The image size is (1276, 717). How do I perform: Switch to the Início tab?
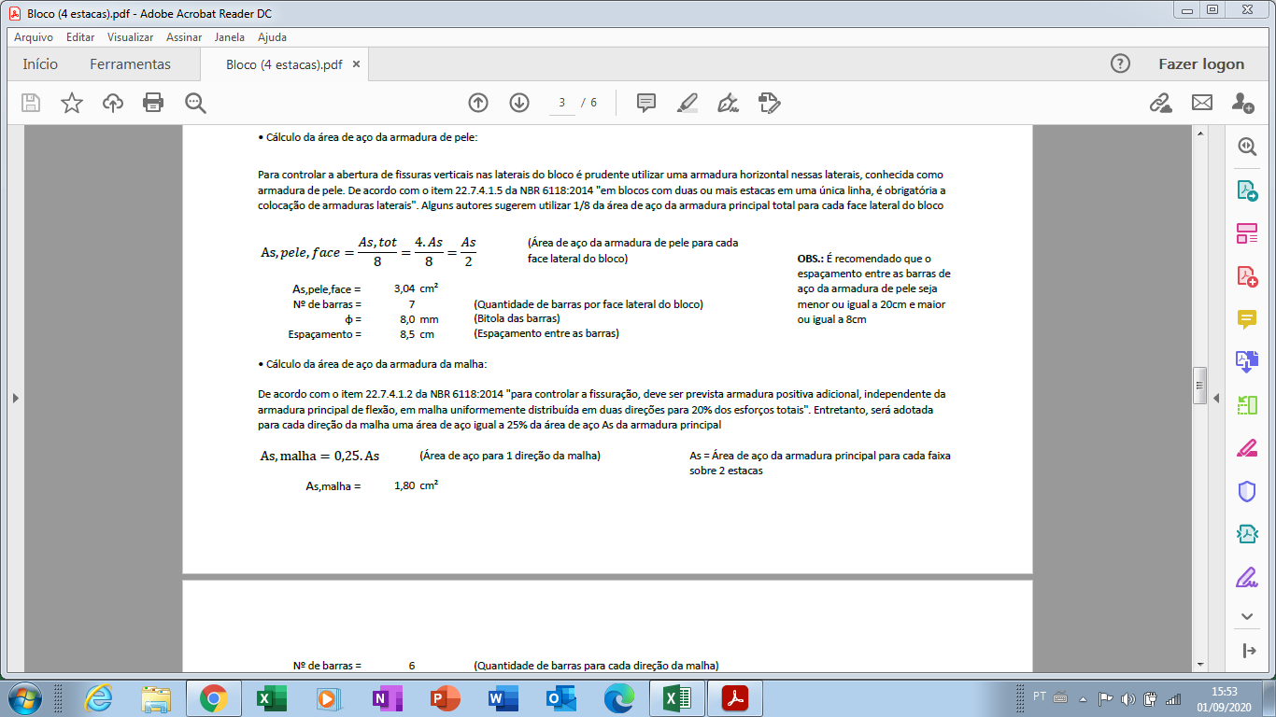pyautogui.click(x=40, y=64)
